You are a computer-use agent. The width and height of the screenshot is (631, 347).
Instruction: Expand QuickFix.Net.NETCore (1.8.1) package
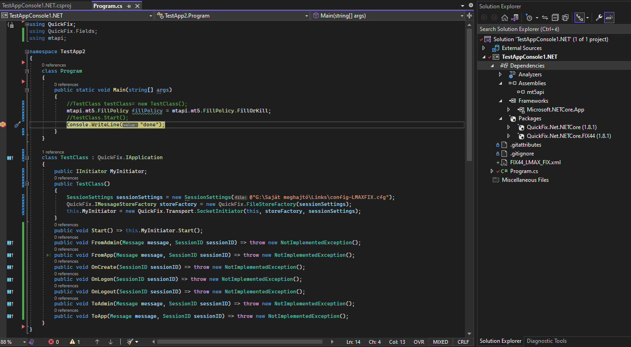pos(509,127)
